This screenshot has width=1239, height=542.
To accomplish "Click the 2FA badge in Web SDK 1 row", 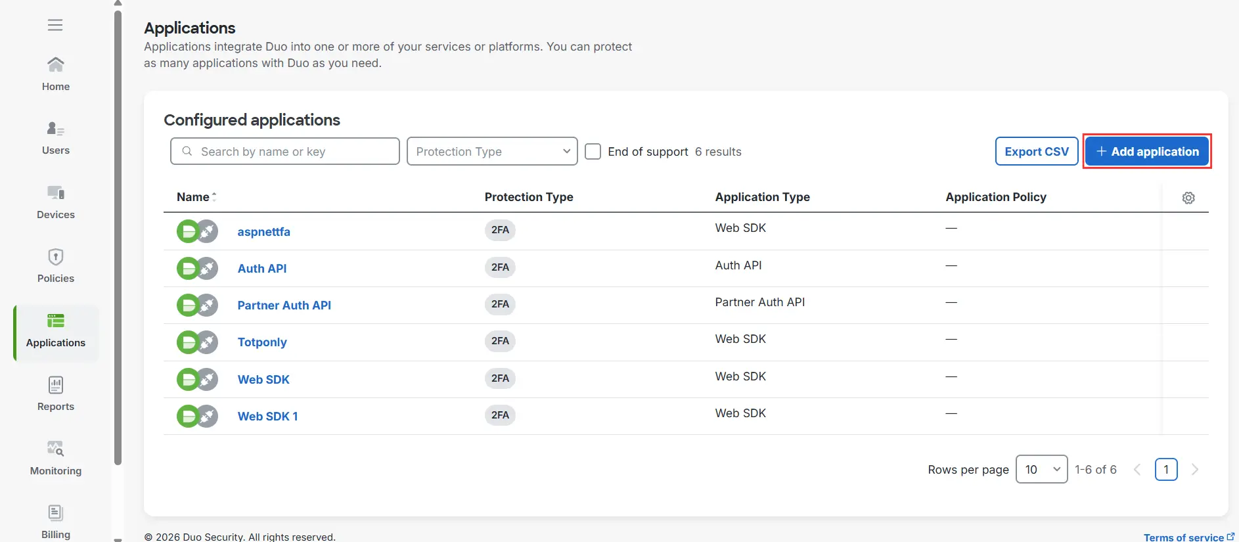I will coord(500,415).
